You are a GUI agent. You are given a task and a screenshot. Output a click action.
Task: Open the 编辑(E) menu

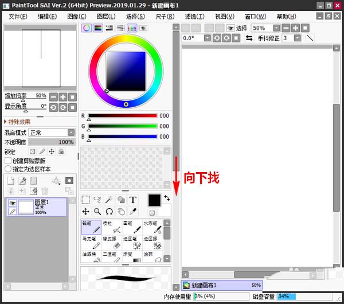point(48,17)
